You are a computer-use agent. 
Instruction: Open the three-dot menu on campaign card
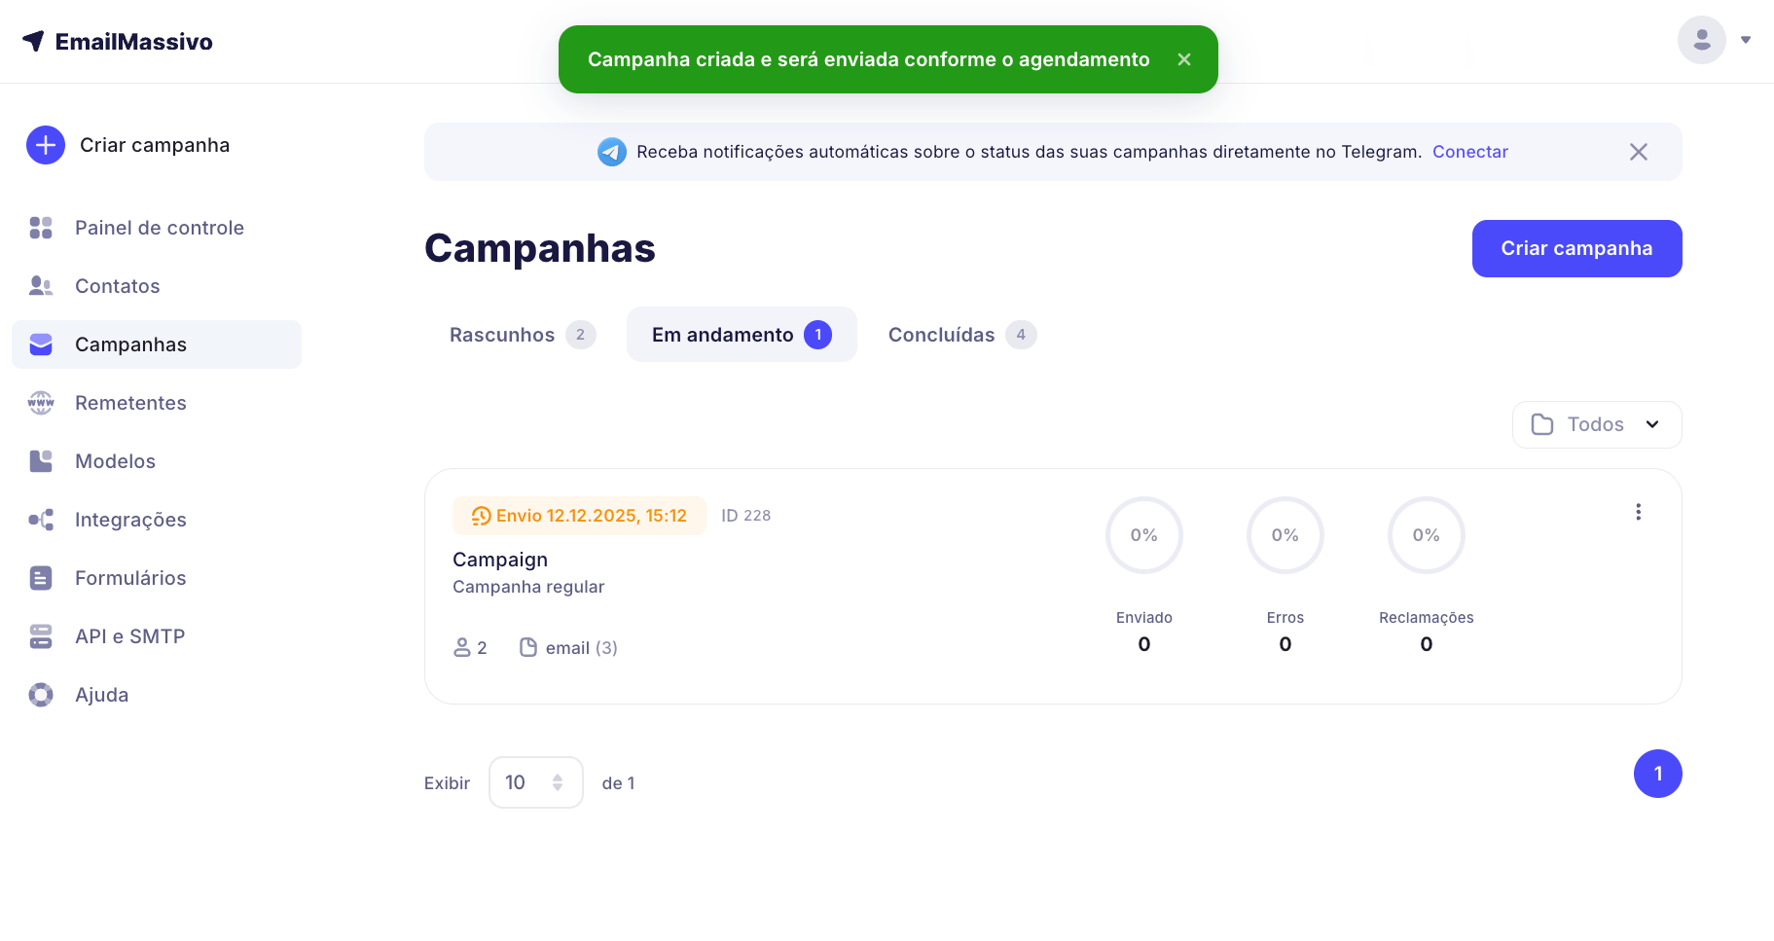pos(1638,512)
